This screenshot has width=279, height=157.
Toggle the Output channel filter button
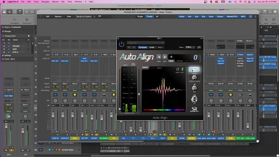(220, 17)
